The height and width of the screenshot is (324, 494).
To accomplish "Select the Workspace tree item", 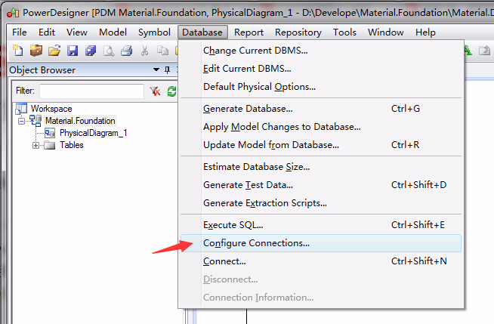I will pos(51,109).
